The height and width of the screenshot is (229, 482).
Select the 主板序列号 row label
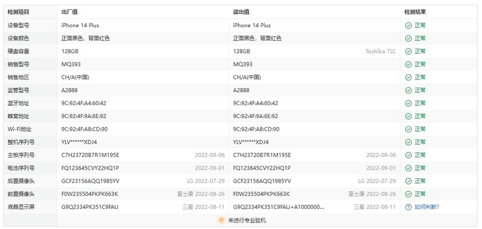click(21, 155)
